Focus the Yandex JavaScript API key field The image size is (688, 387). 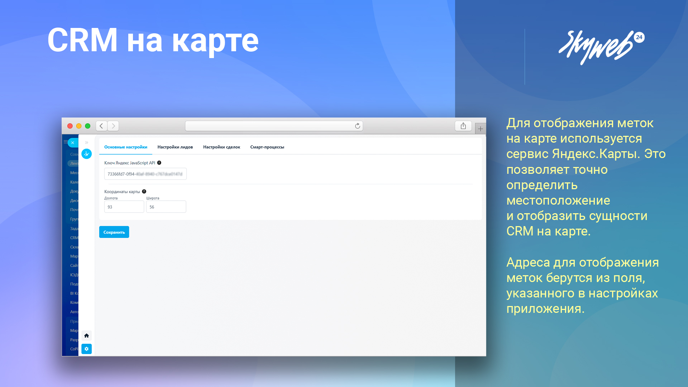coord(145,174)
